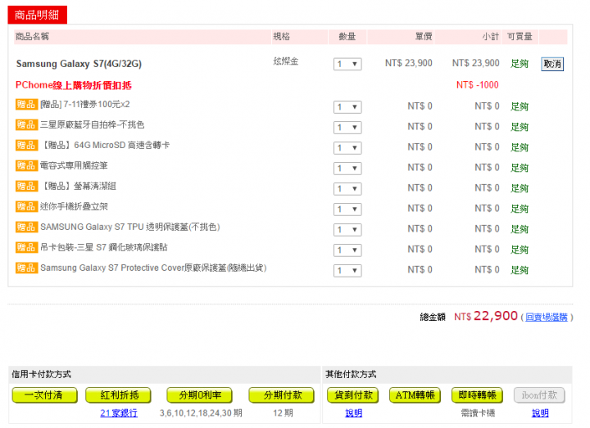Open quantity dropdown for 7-11禮券100元x2 gift

click(347, 107)
